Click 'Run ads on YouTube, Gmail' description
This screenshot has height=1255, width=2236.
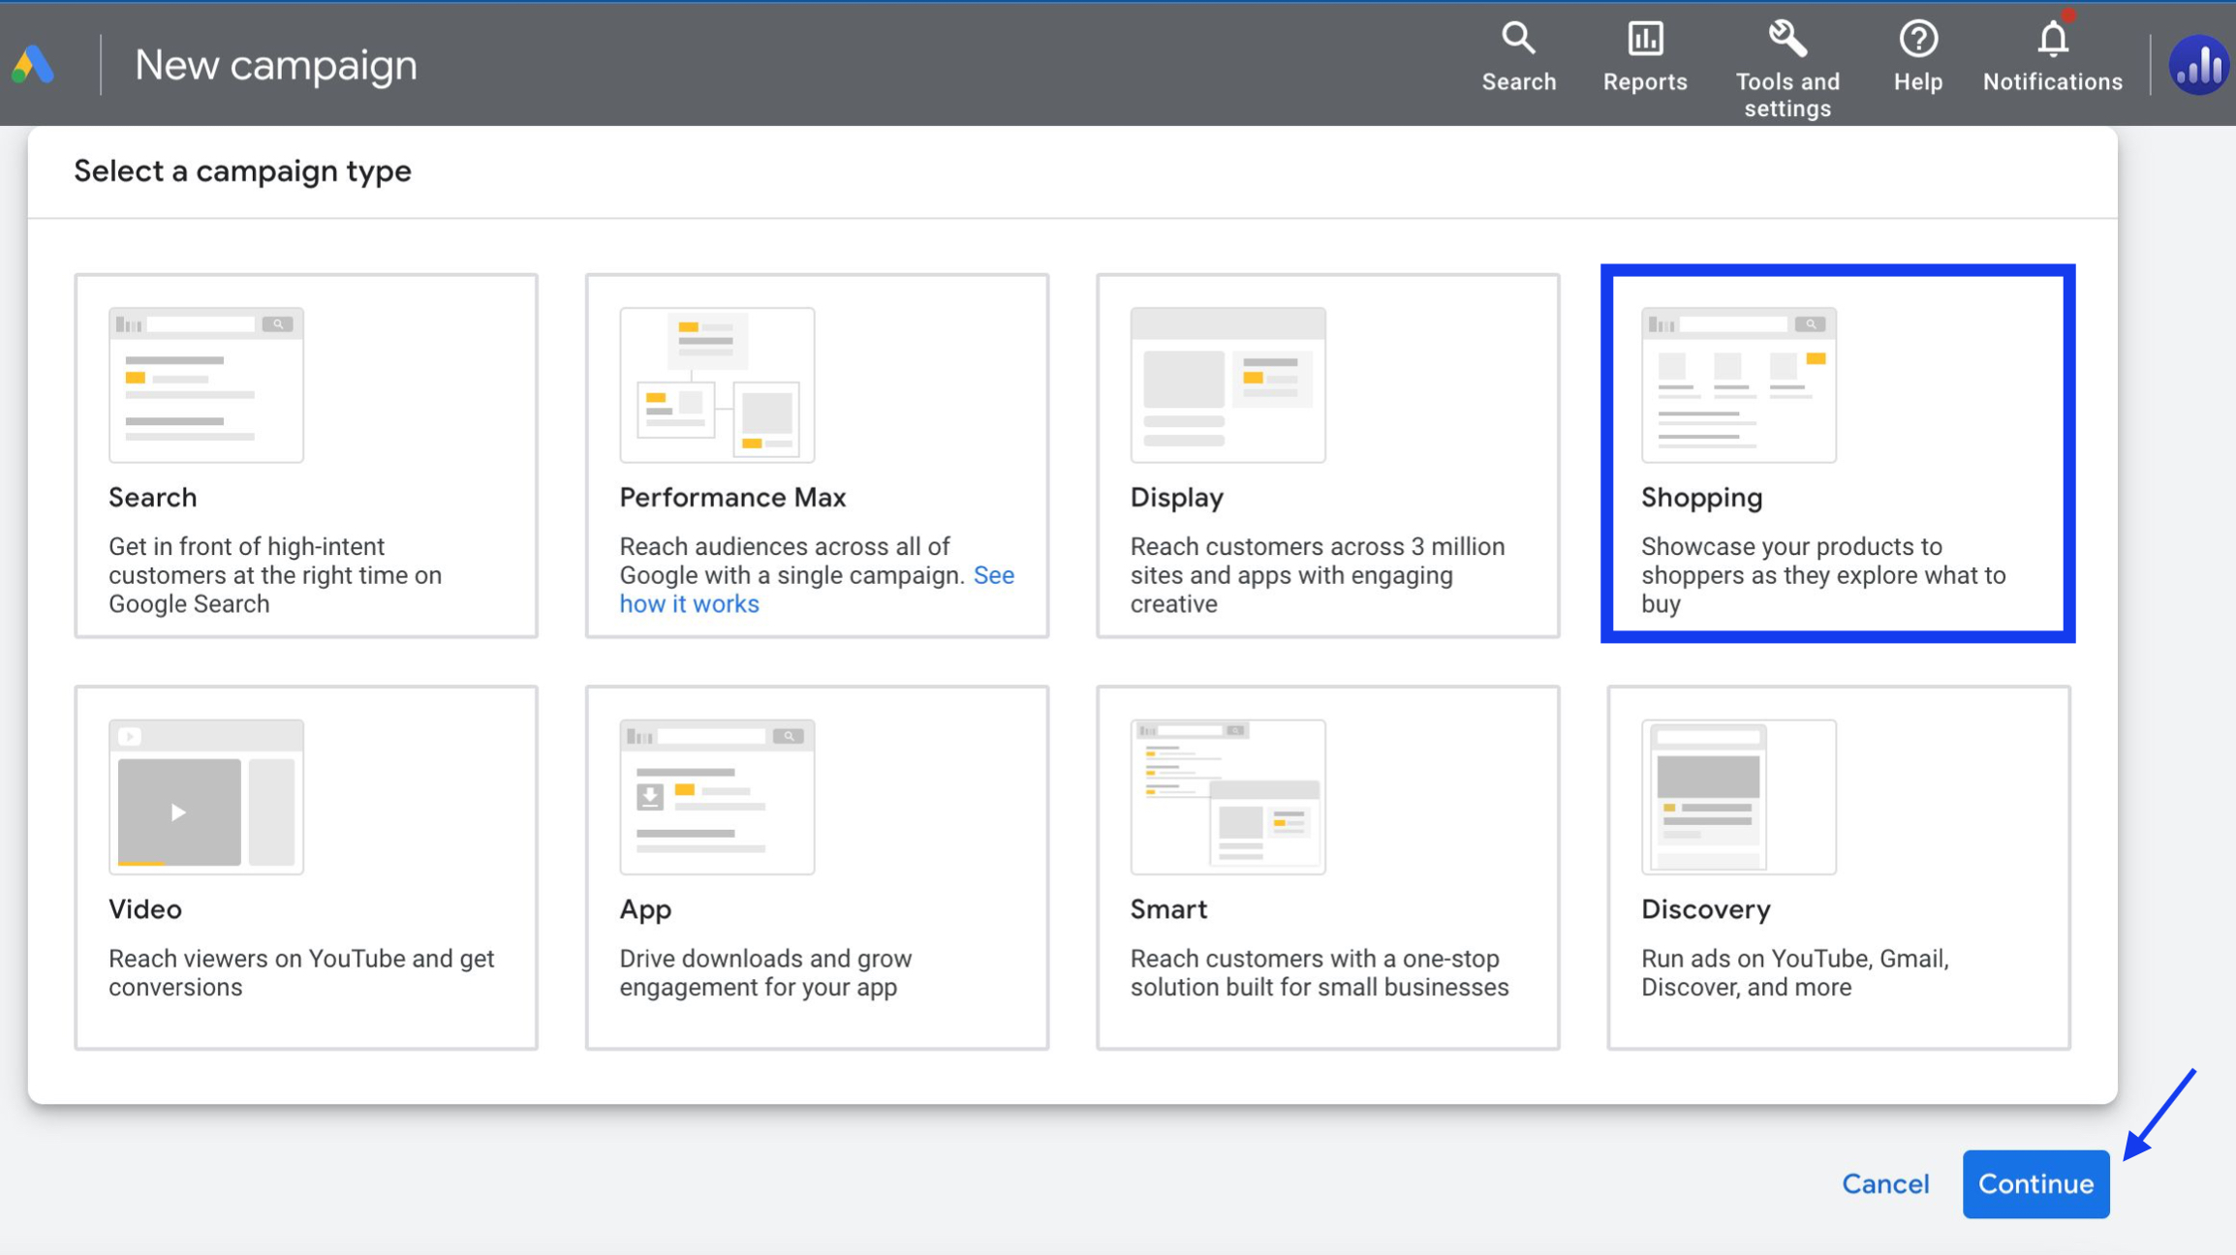[1794, 972]
